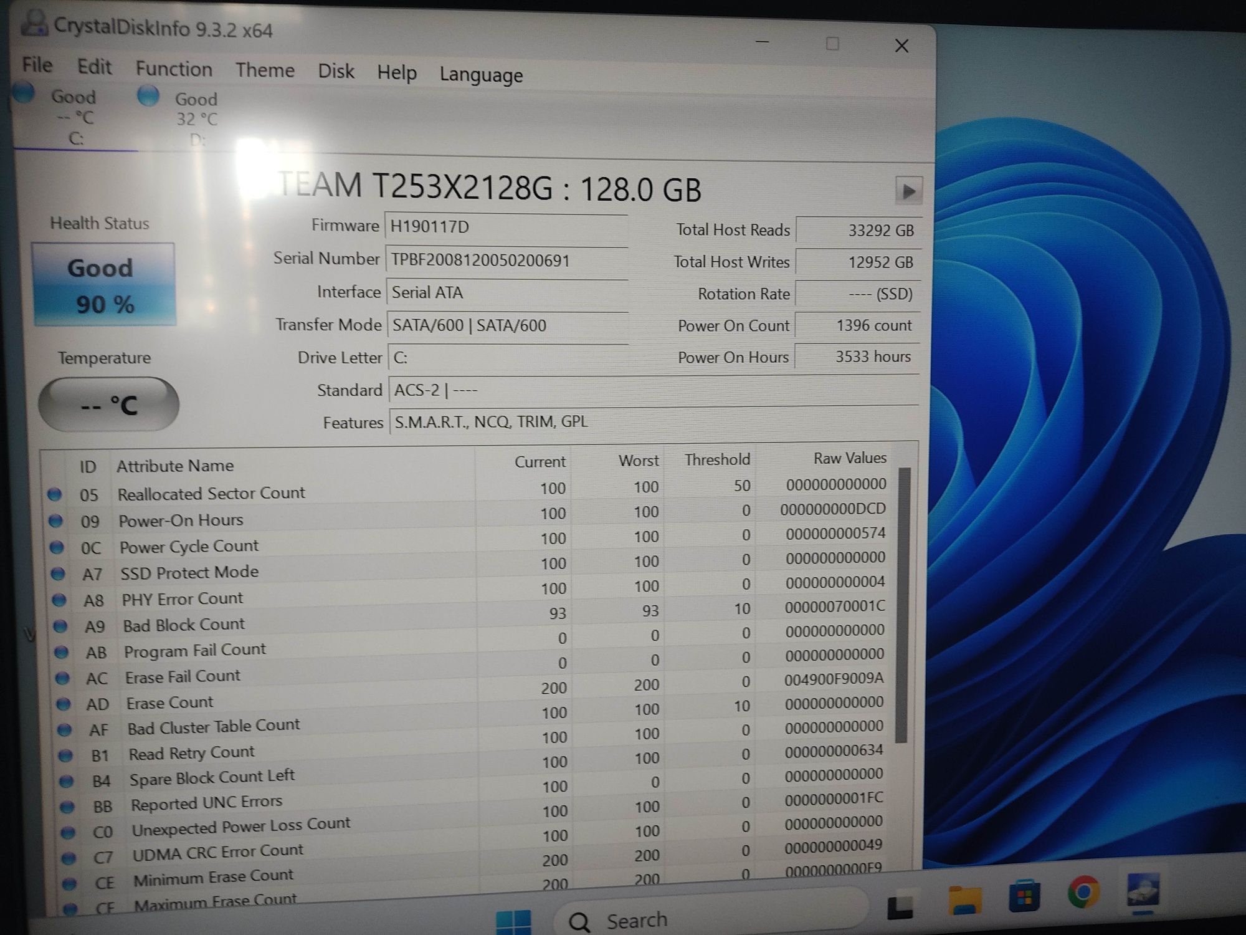Click the Features field S.M.A.R.T., NCQ, TRIM, GPL
The image size is (1246, 935).
[654, 422]
